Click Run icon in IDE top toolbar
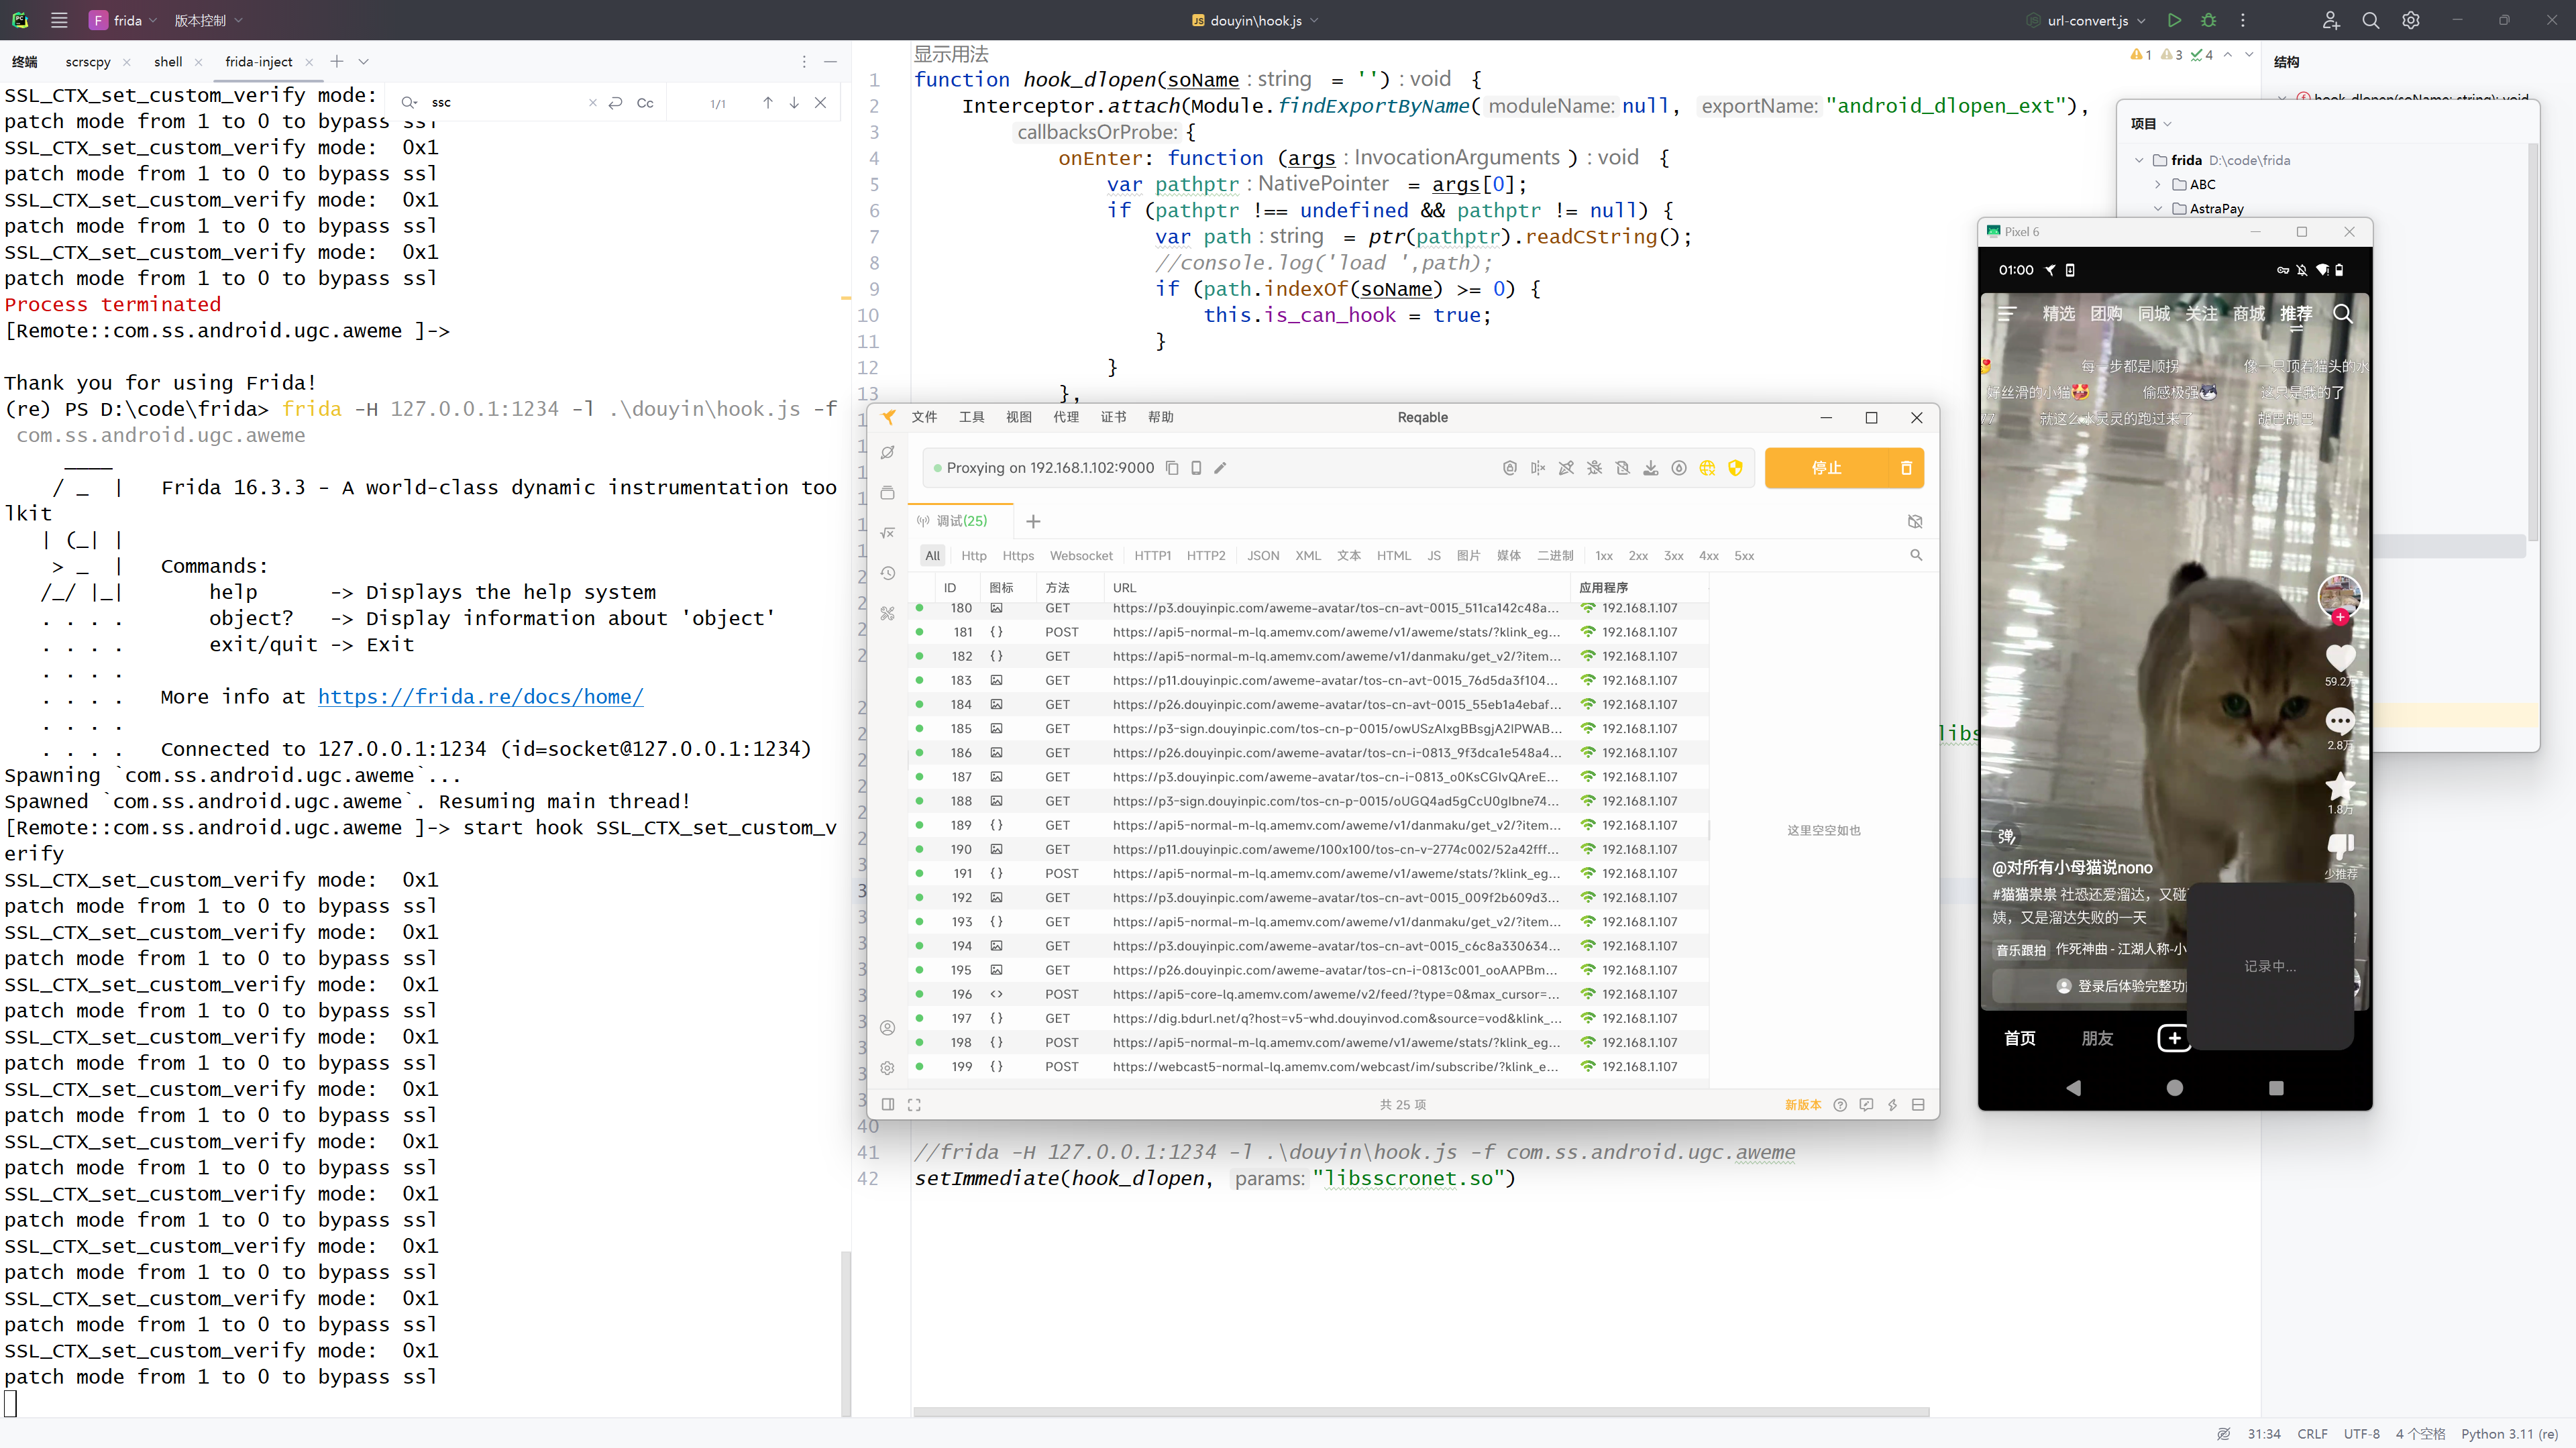 pos(2174,20)
